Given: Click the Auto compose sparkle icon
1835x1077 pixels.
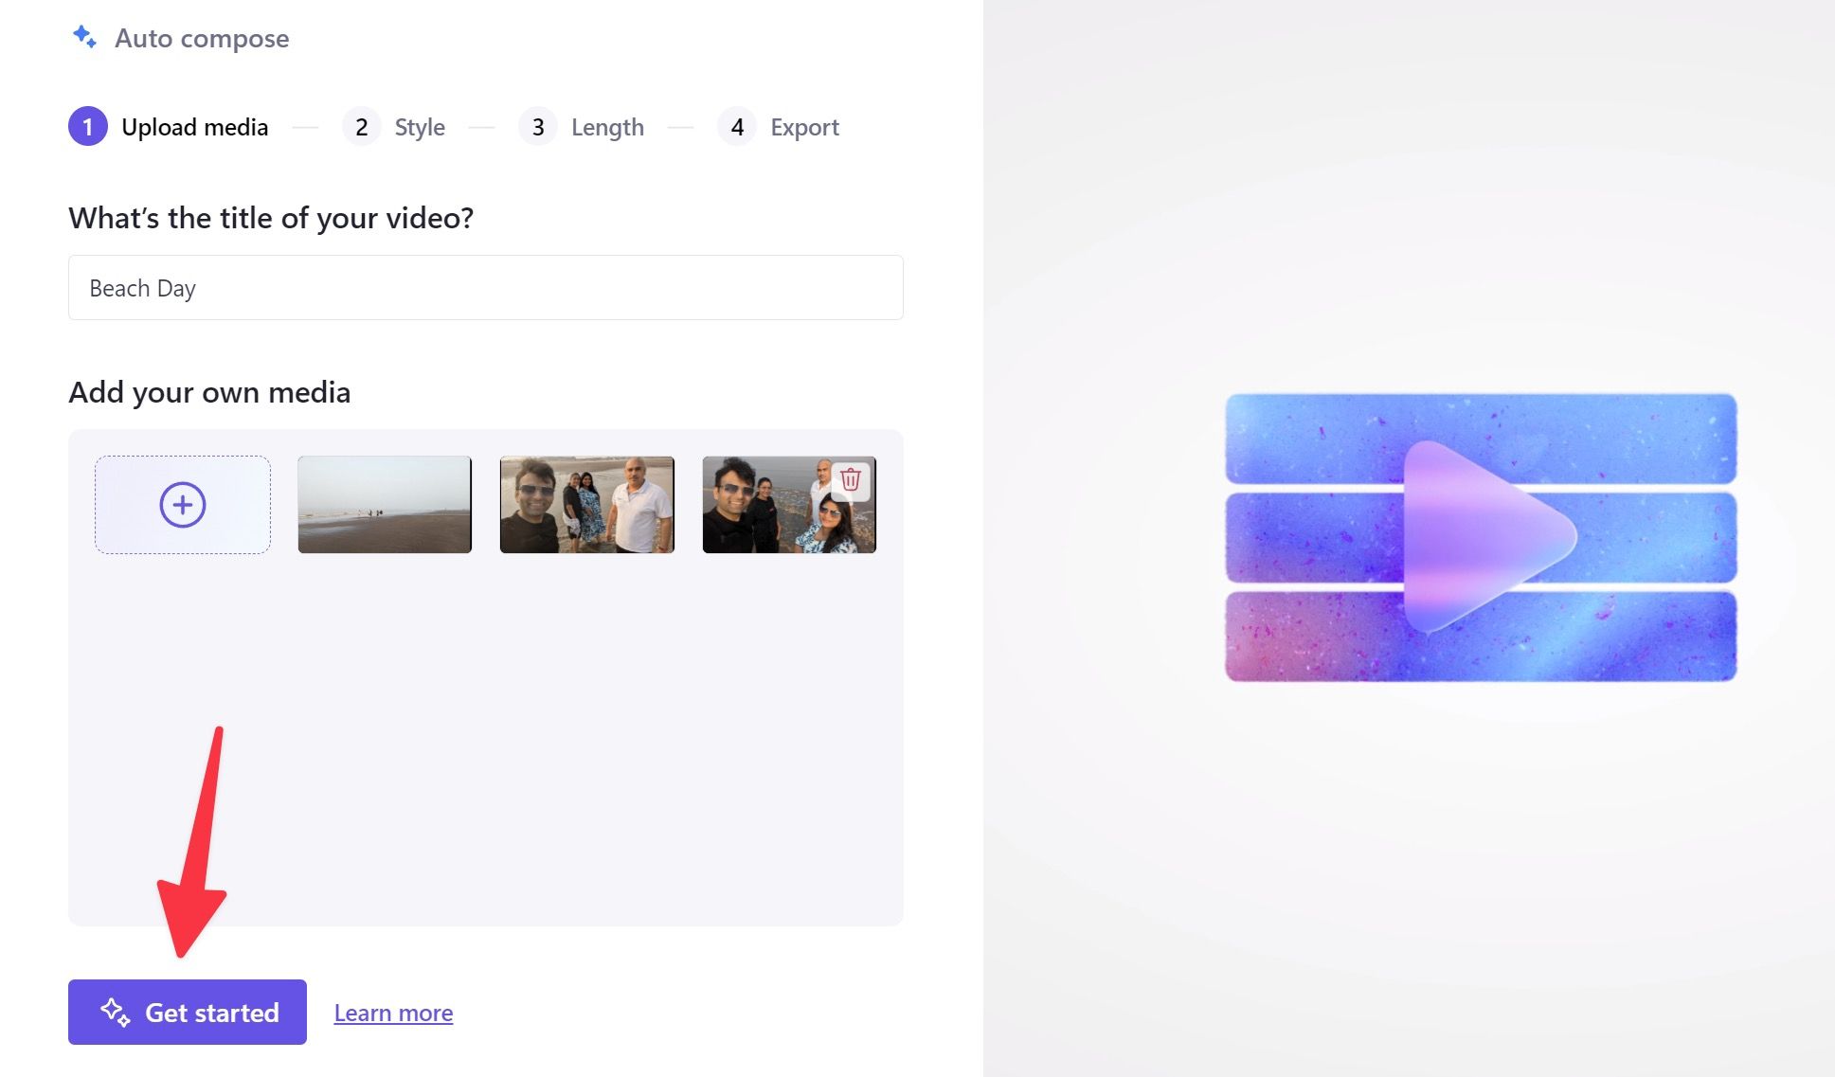Looking at the screenshot, I should pos(85,38).
